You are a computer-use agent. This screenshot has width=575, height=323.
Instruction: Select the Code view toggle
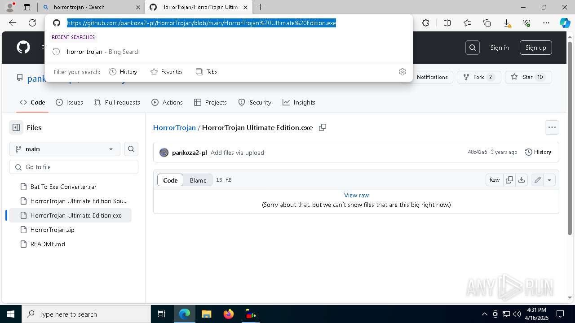point(170,180)
